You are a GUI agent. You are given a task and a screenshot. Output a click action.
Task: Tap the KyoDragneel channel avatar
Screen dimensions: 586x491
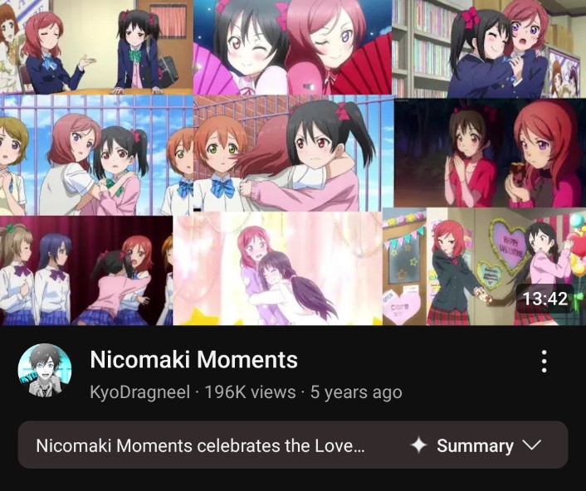45,371
